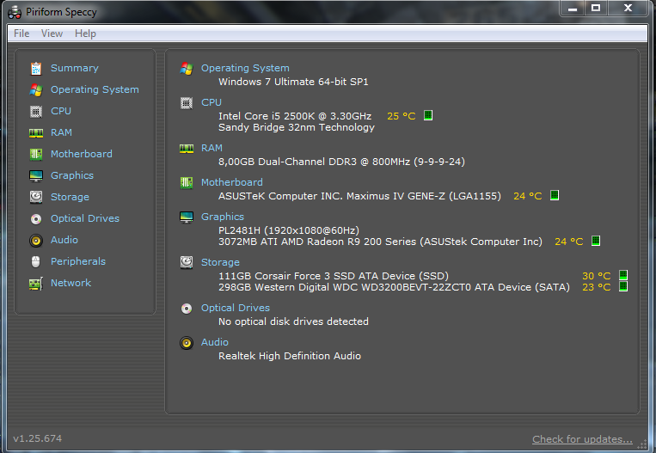Click the CPU chip icon in sidebar

pyautogui.click(x=36, y=111)
